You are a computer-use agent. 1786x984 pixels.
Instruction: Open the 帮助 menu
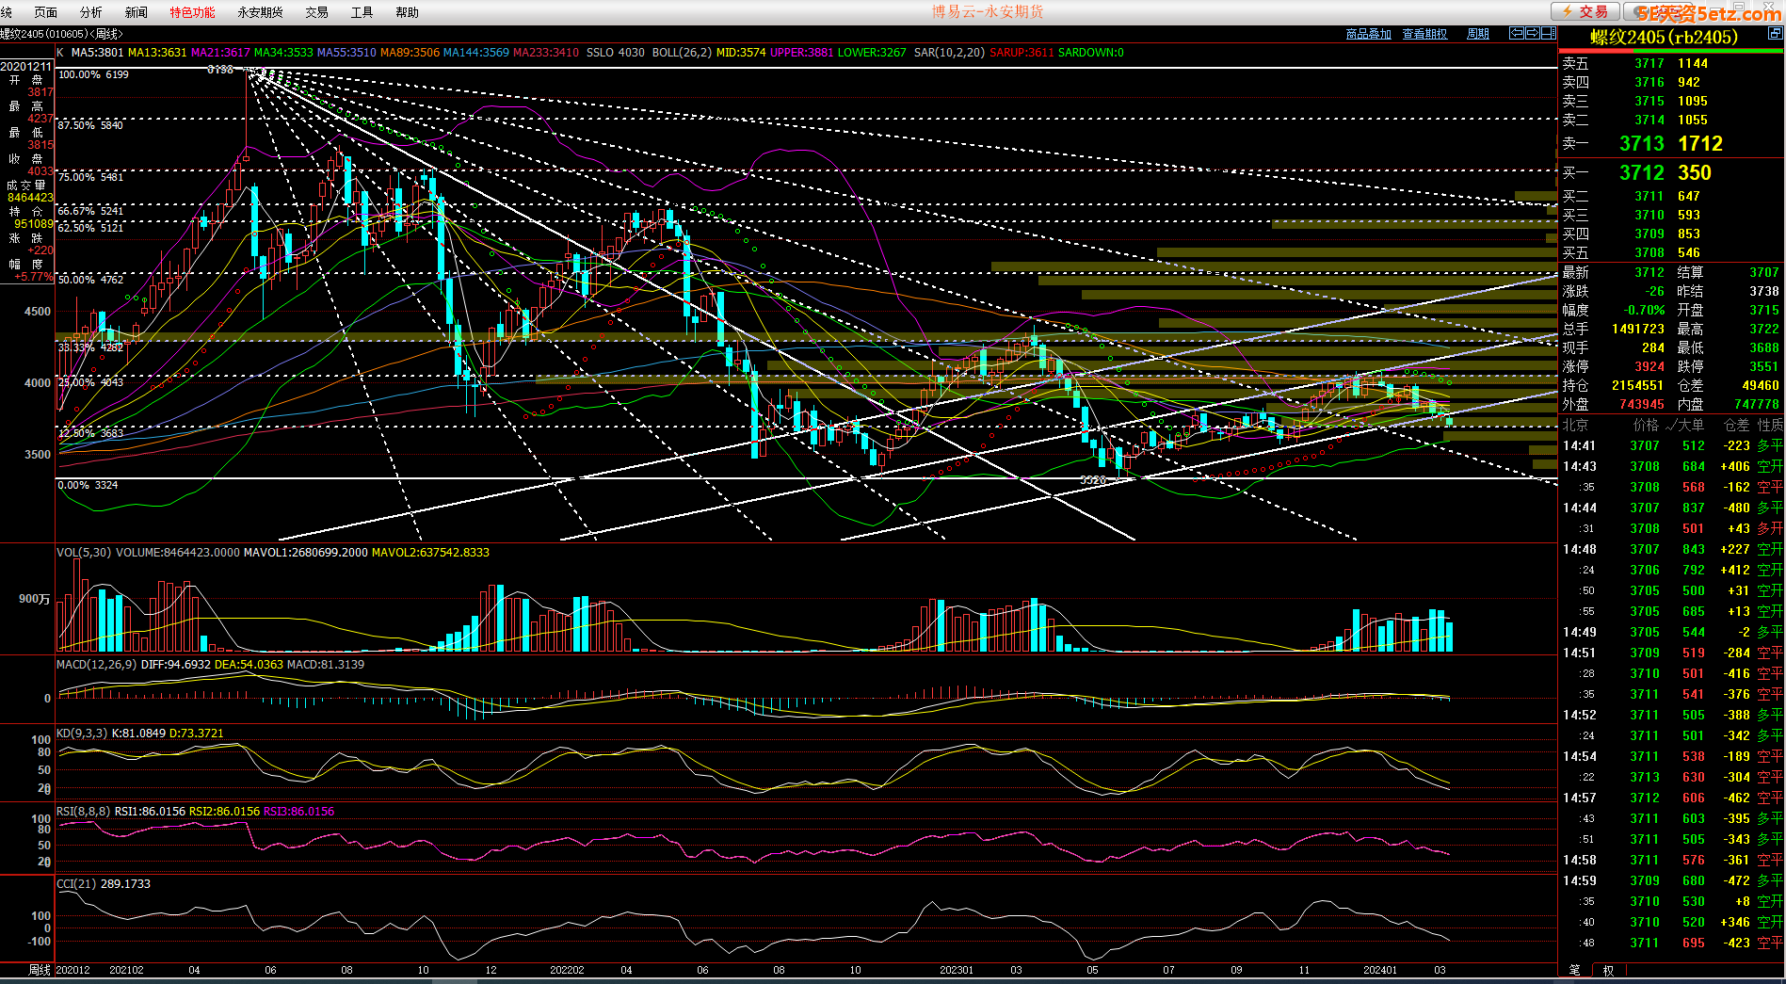tap(407, 12)
